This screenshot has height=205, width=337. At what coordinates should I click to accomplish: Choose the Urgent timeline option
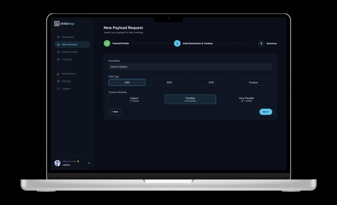click(x=134, y=99)
